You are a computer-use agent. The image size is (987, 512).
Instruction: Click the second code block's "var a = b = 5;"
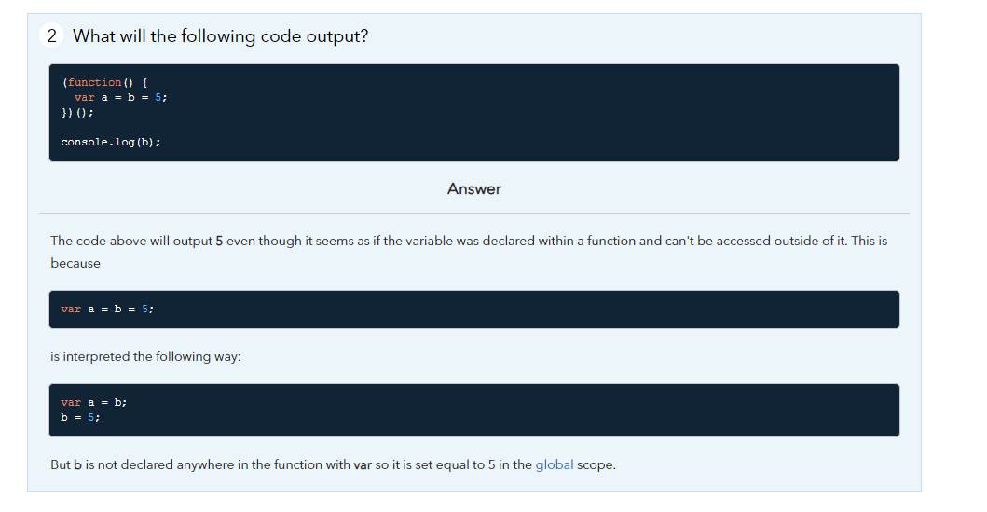(x=107, y=309)
